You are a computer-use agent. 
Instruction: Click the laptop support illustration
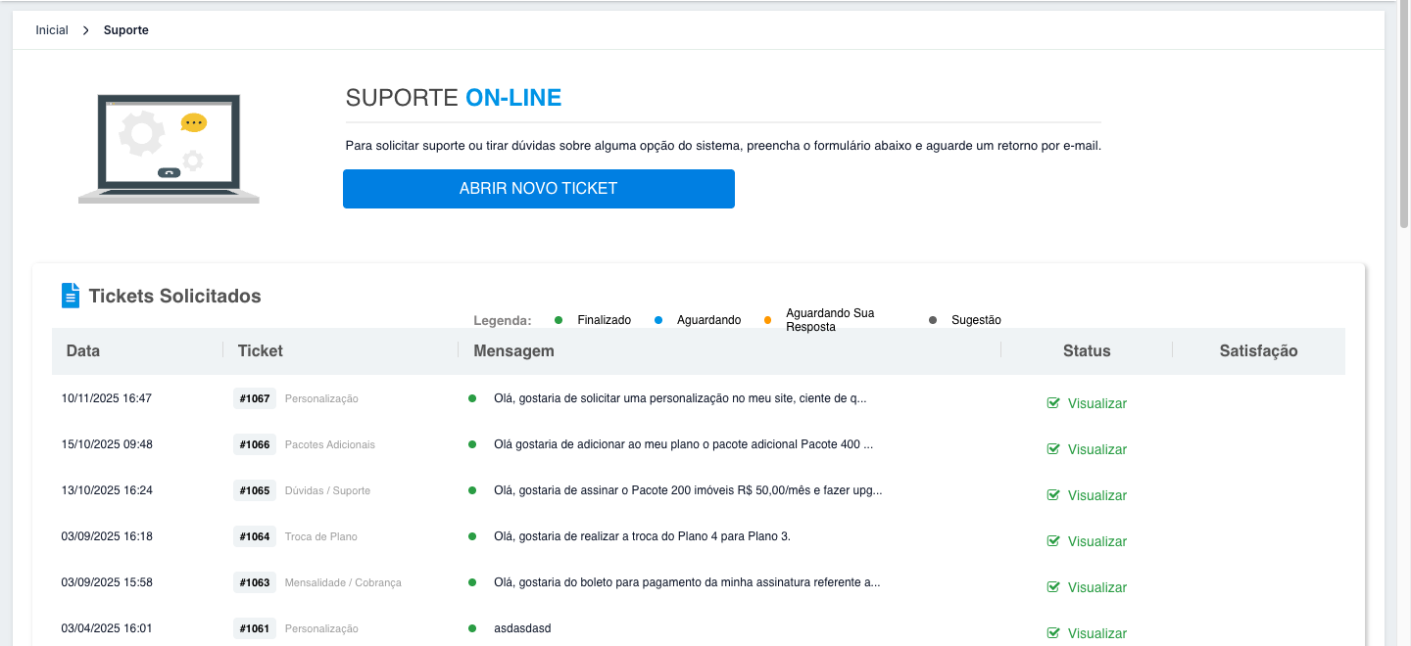169,149
